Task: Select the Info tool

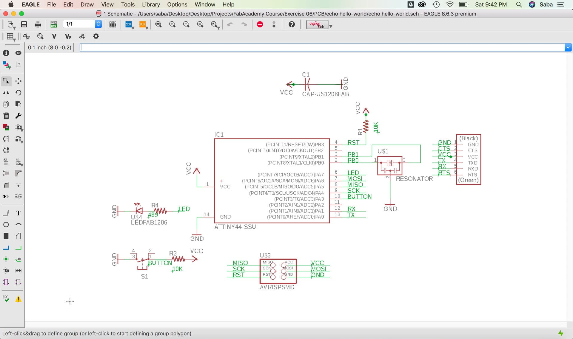Action: coord(6,53)
